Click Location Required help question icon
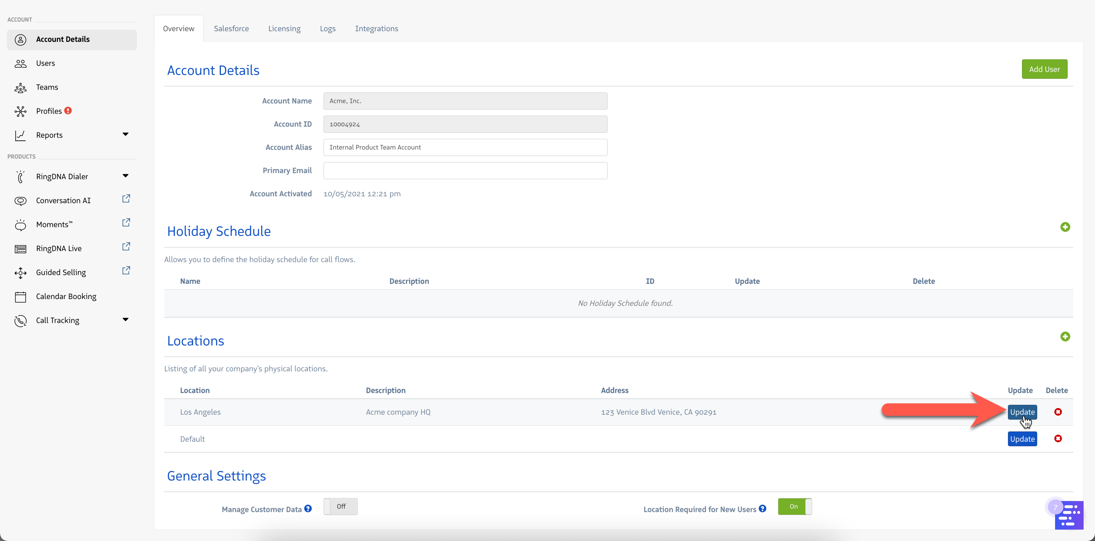Screen dimensions: 1095x541 tap(763, 508)
